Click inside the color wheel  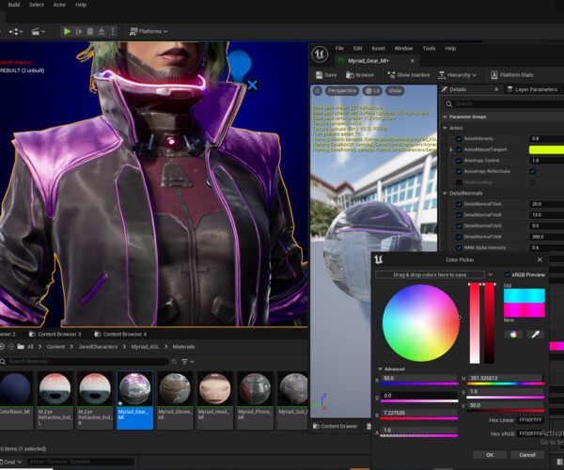421,323
